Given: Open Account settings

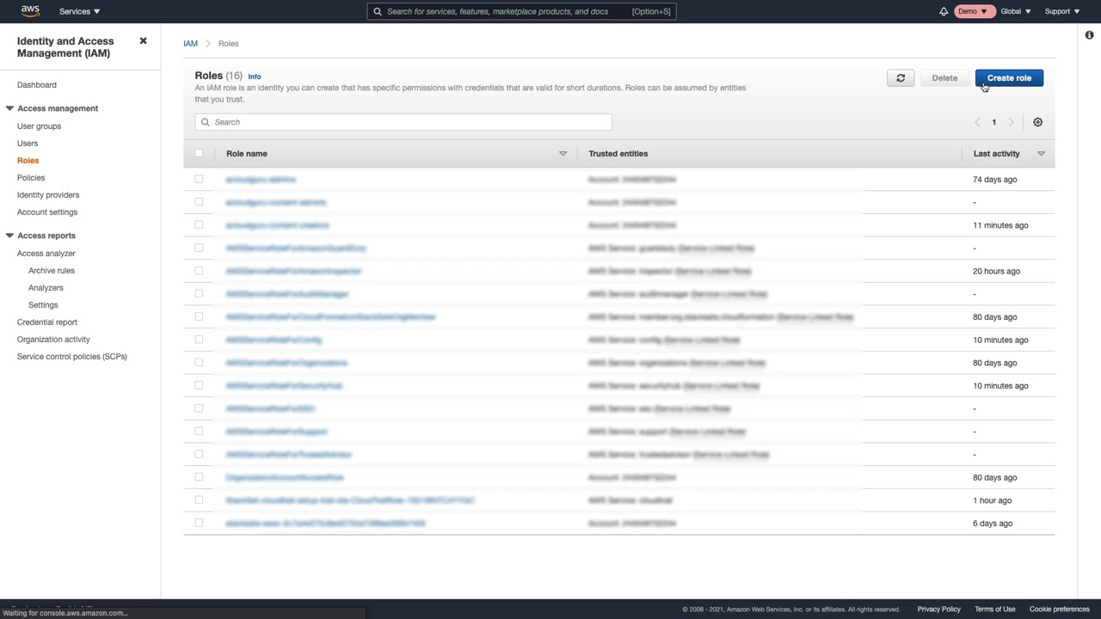Looking at the screenshot, I should point(47,212).
